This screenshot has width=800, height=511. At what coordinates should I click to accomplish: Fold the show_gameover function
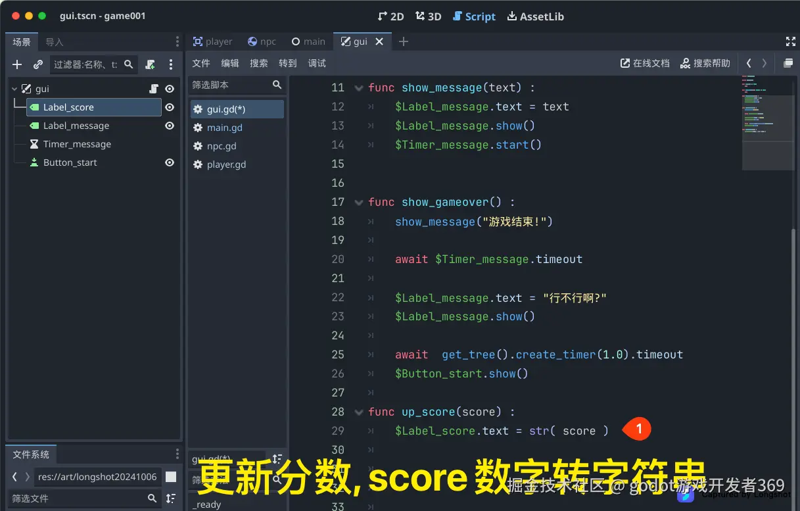click(x=358, y=202)
